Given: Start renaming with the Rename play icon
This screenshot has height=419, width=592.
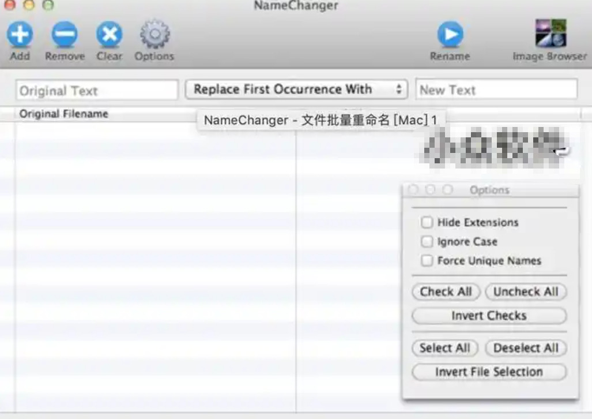Looking at the screenshot, I should coord(450,35).
